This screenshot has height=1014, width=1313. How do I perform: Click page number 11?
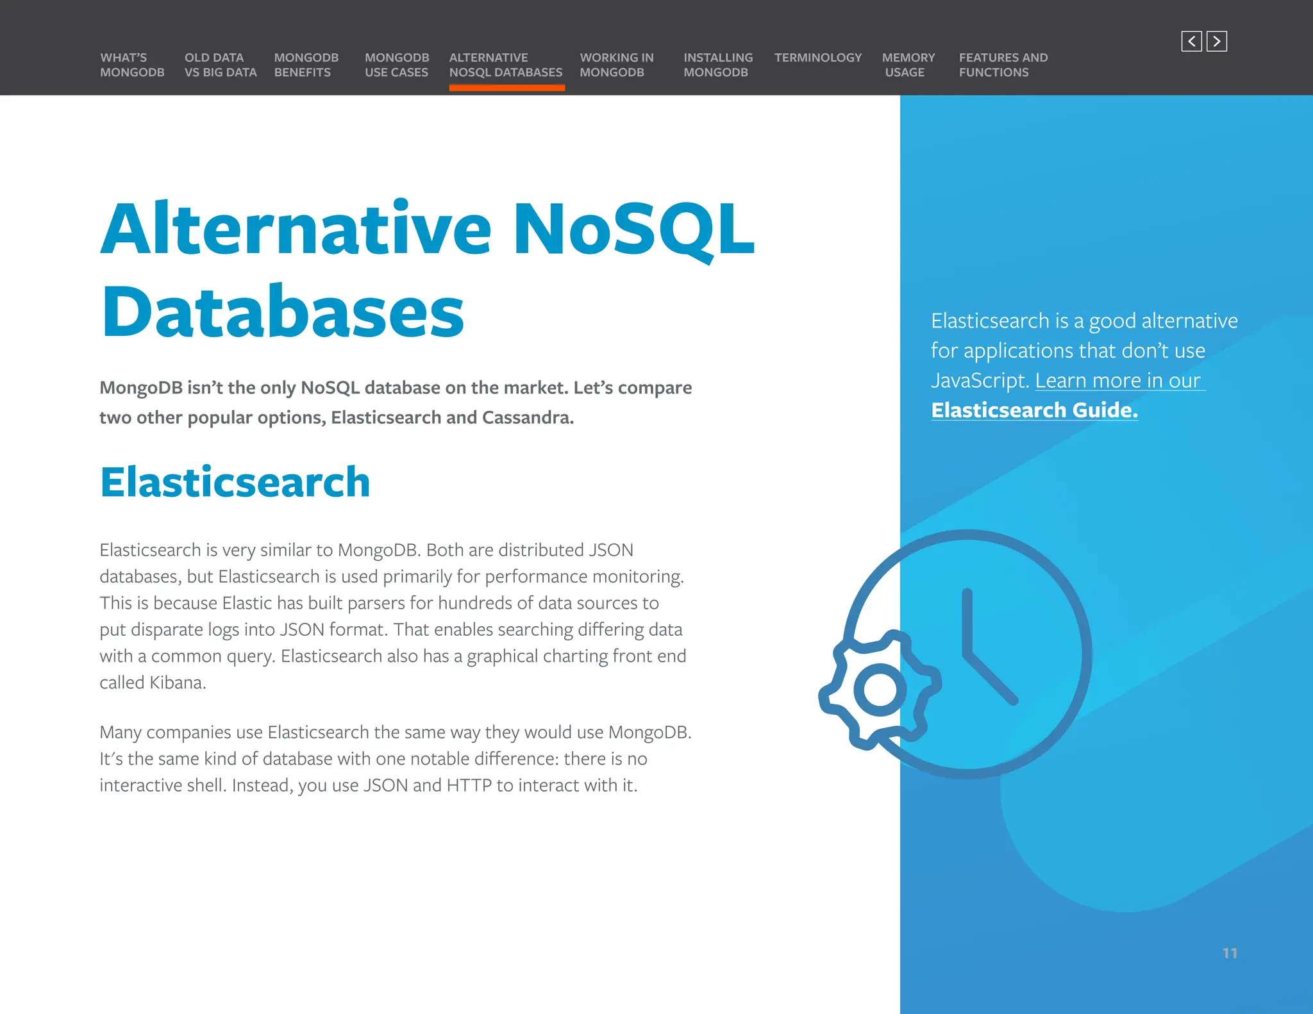click(1230, 953)
